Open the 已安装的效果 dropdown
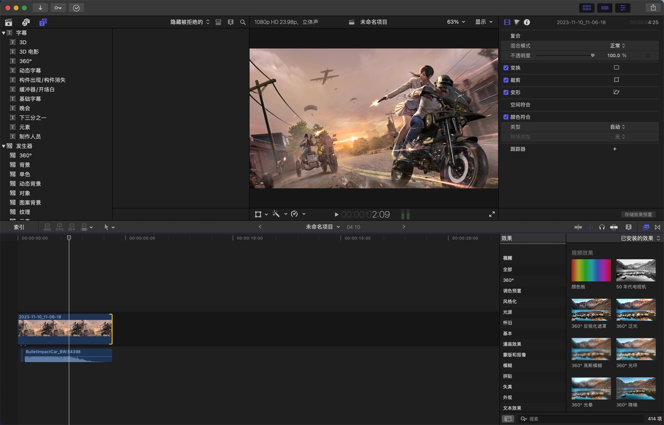 coord(640,238)
